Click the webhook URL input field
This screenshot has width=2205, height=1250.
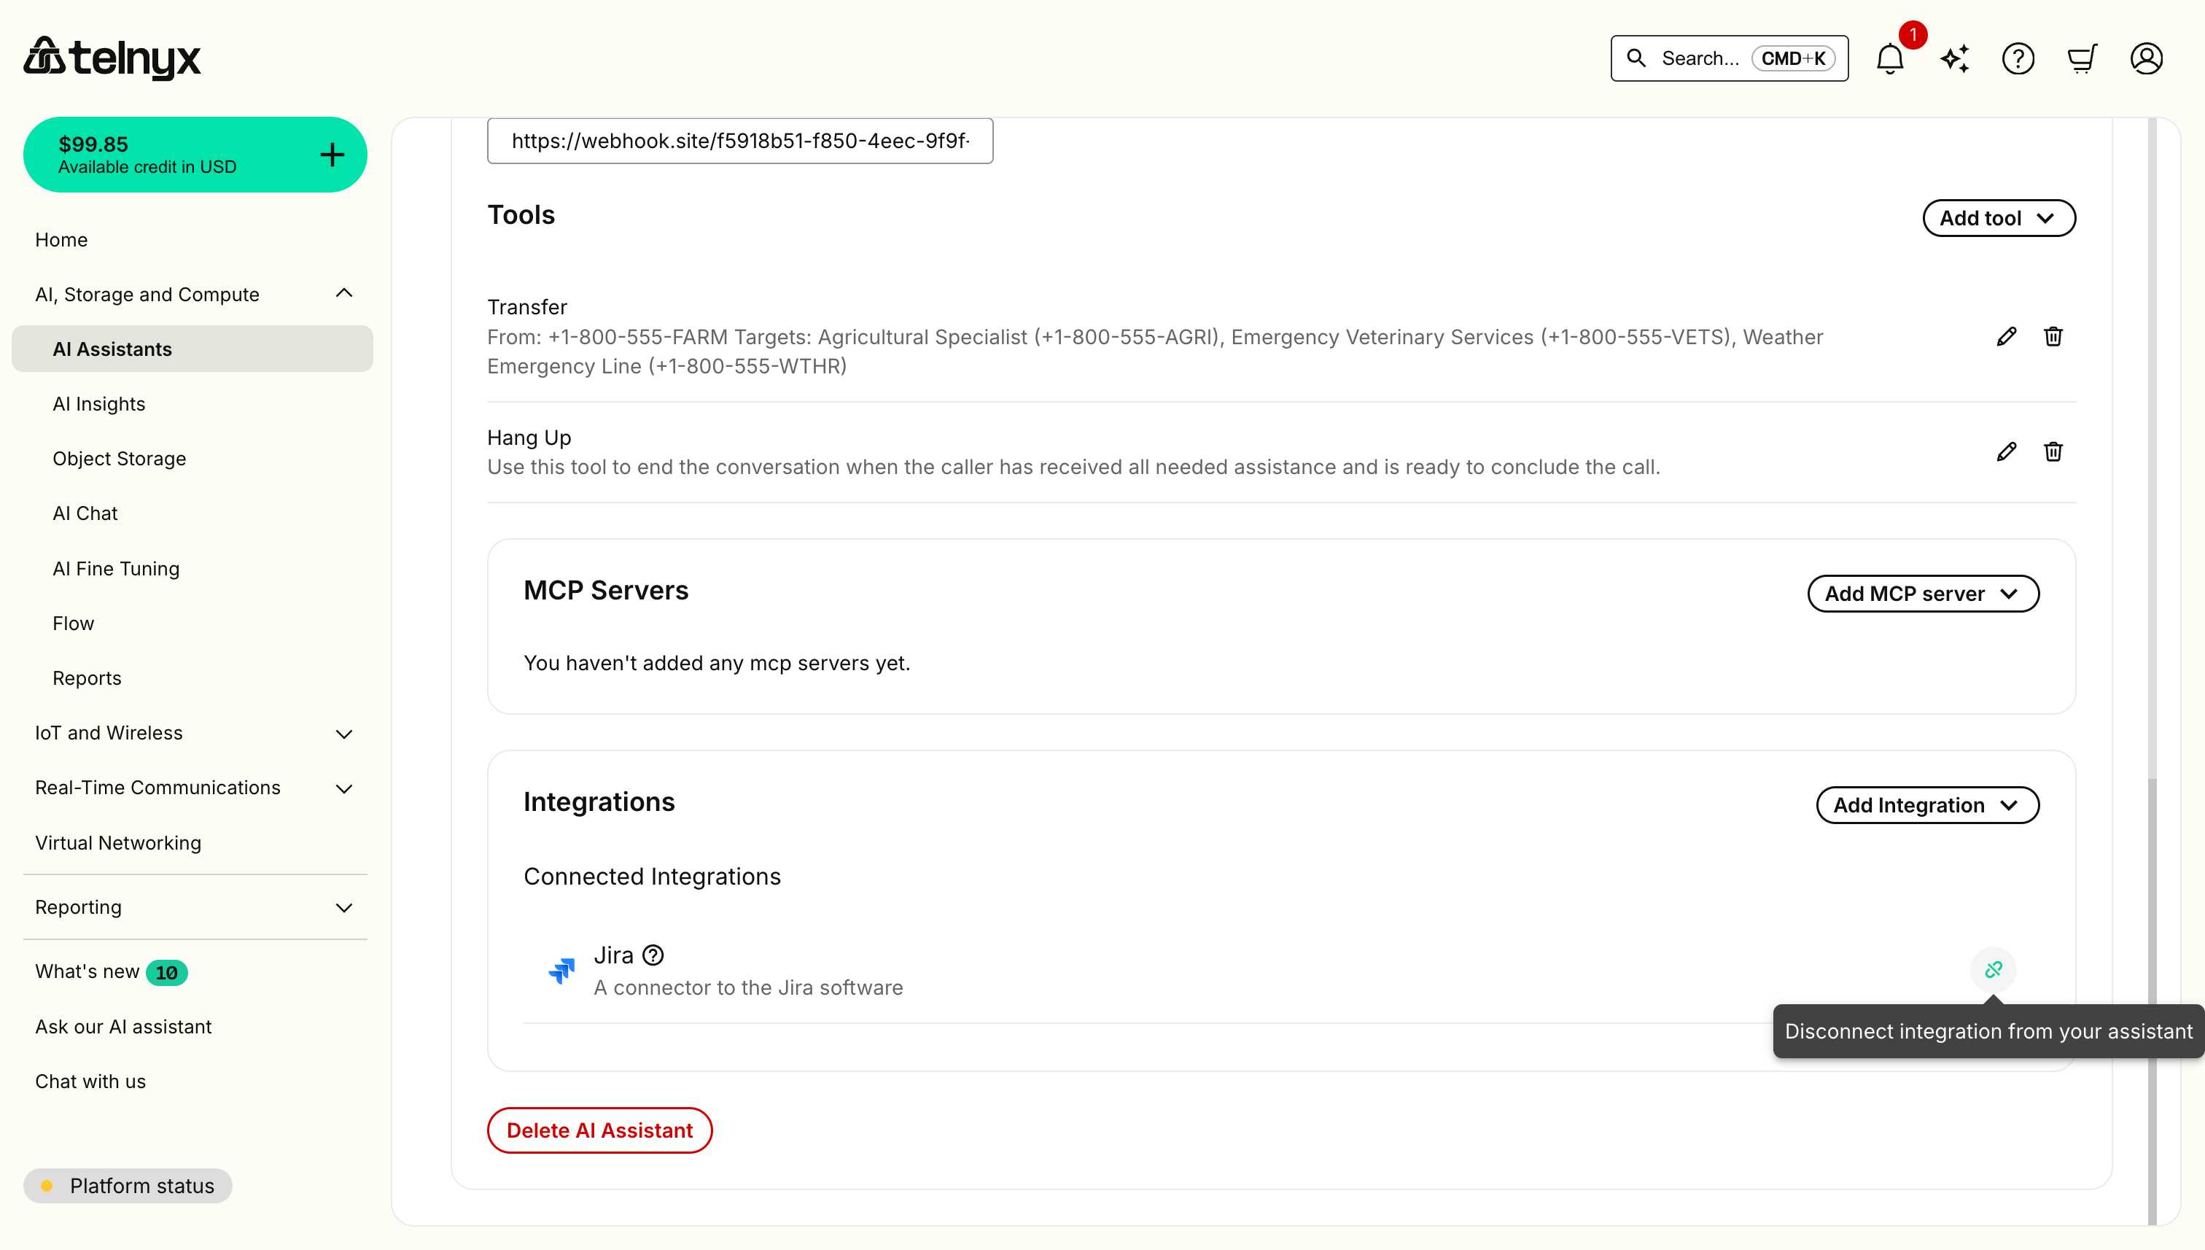point(739,141)
